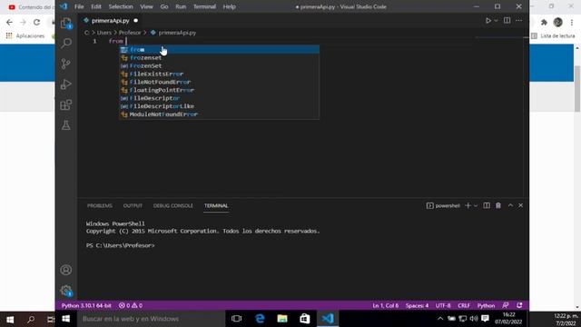Switch to the OUTPUT panel tab

(x=133, y=206)
